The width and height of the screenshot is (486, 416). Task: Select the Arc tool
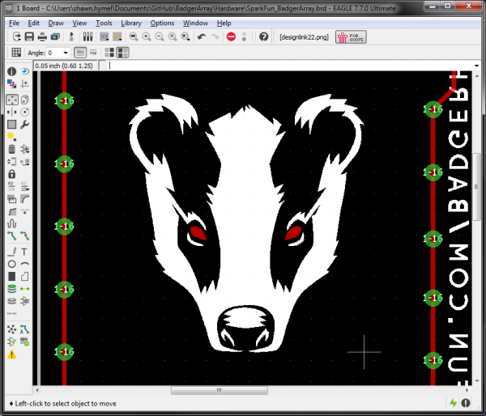(25, 264)
